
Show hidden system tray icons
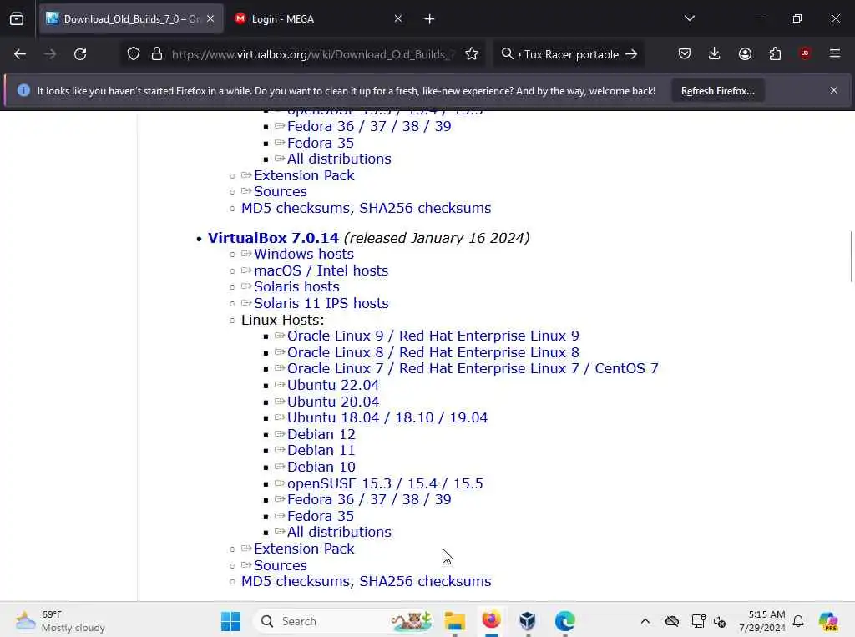click(x=645, y=621)
